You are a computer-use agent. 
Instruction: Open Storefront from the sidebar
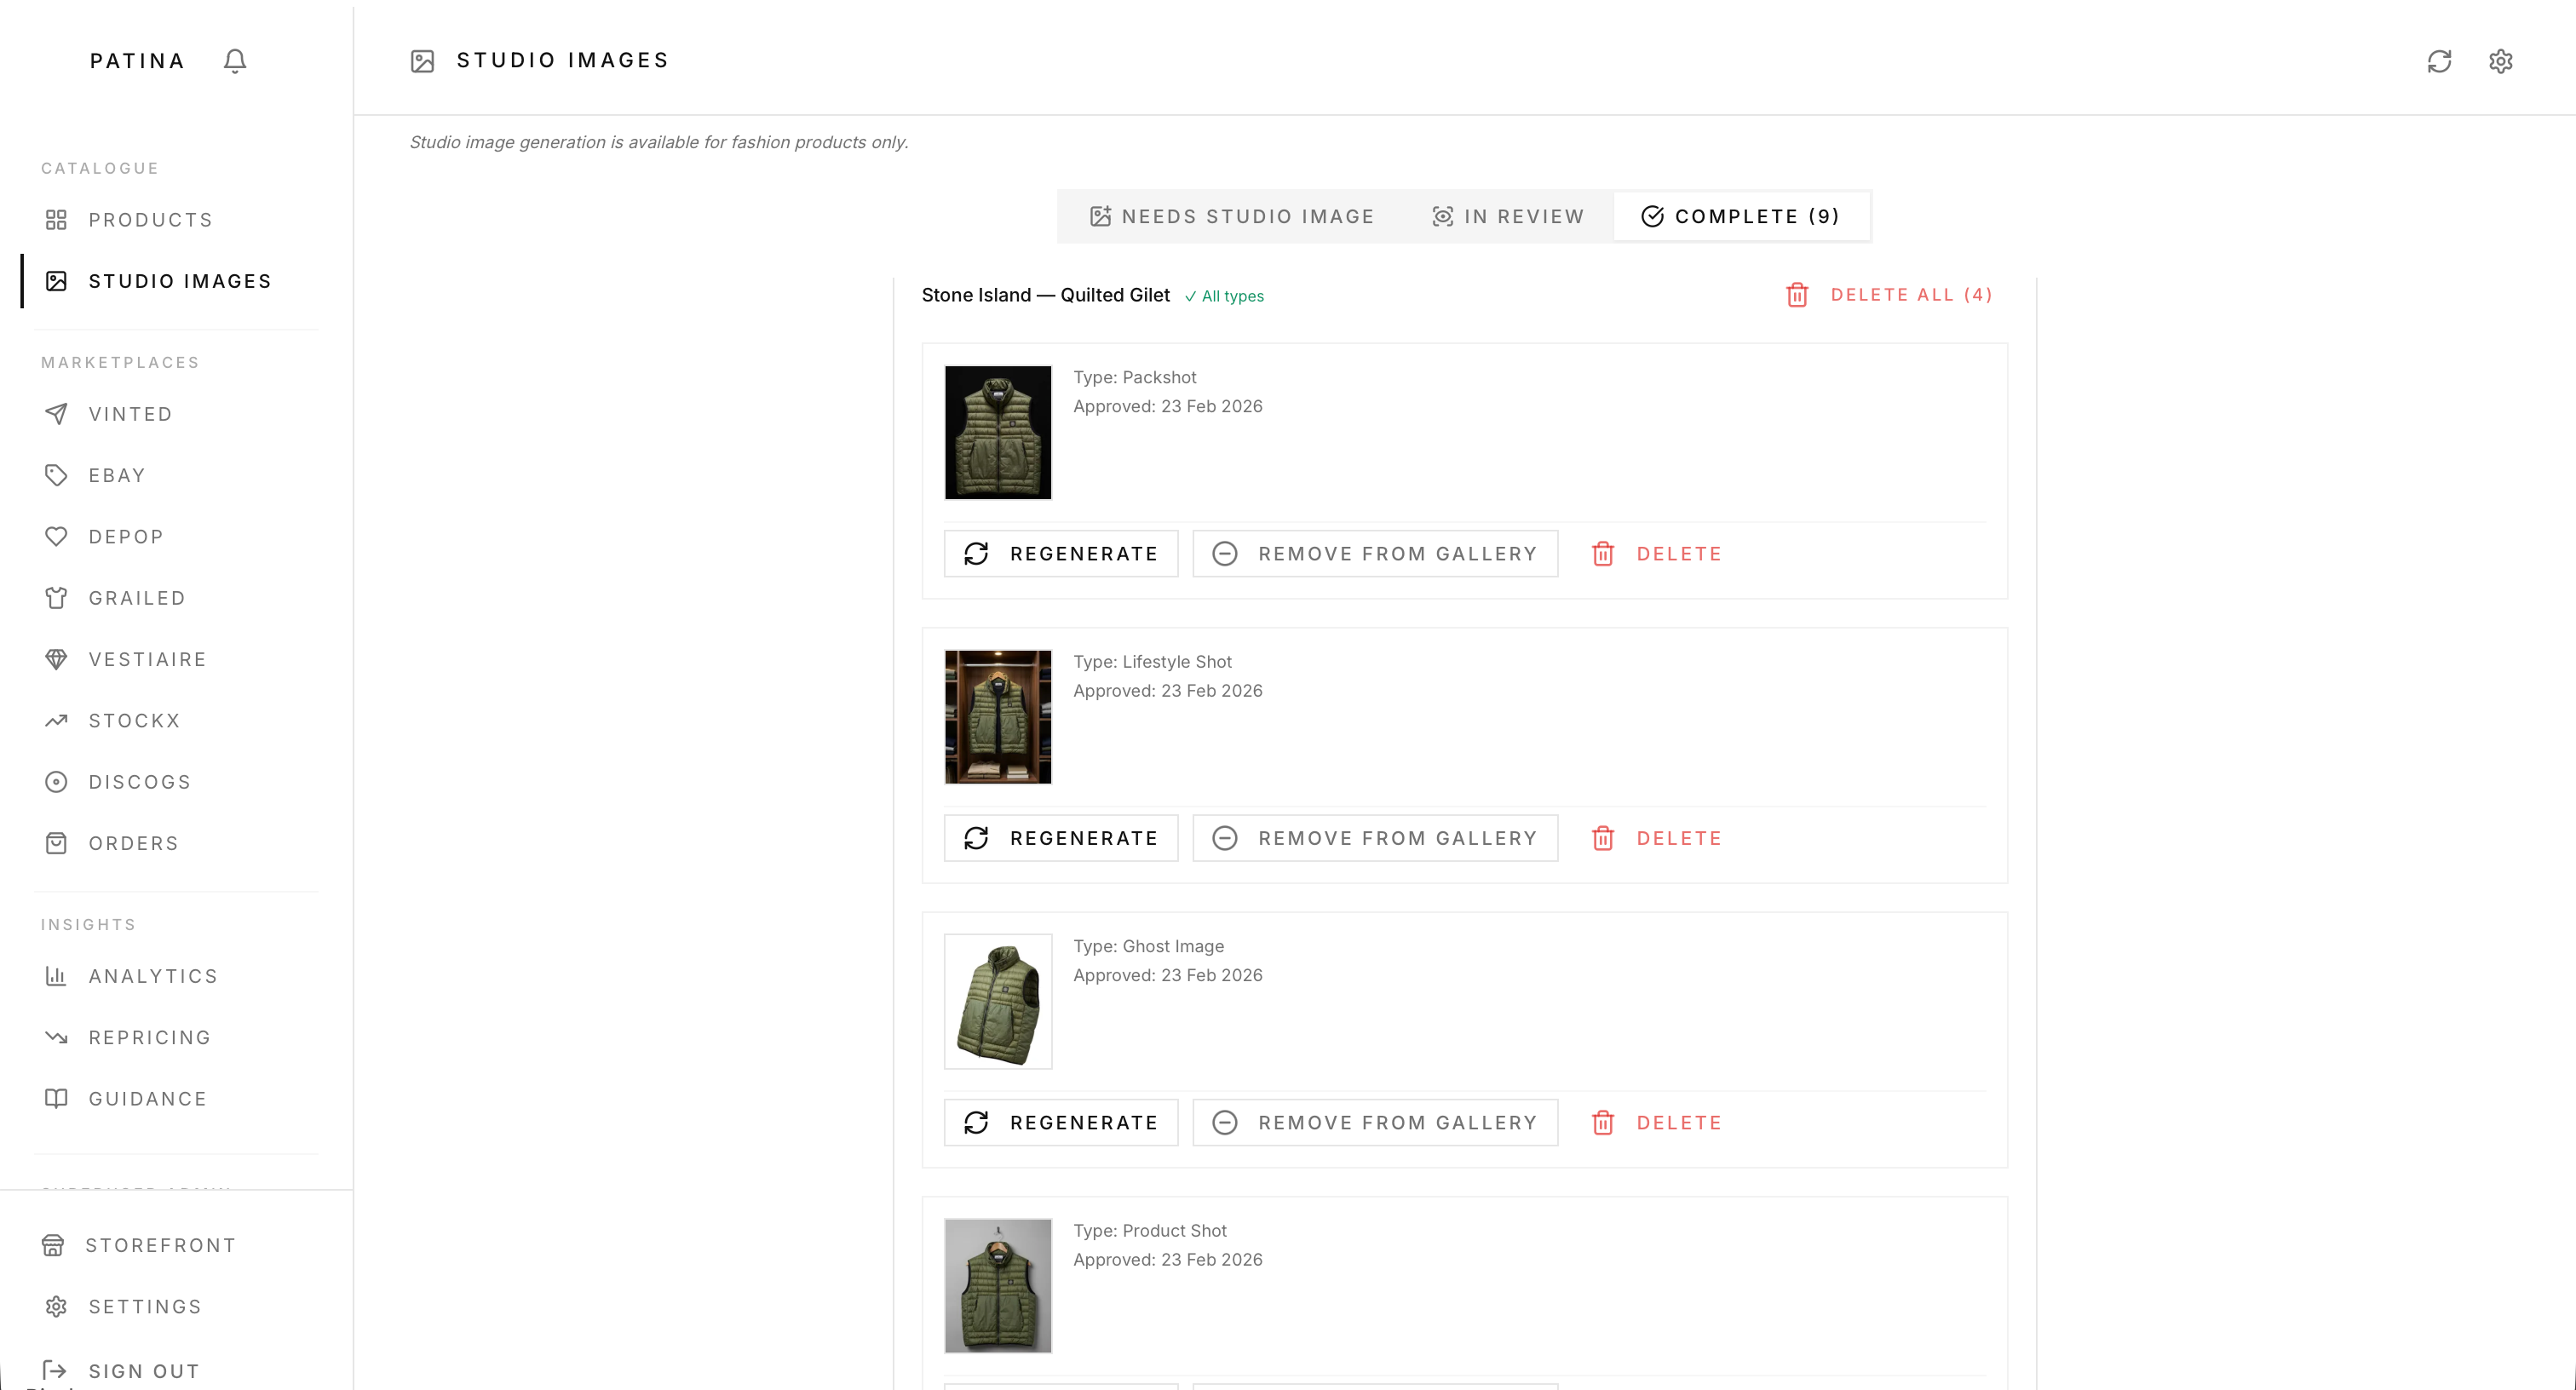point(160,1245)
